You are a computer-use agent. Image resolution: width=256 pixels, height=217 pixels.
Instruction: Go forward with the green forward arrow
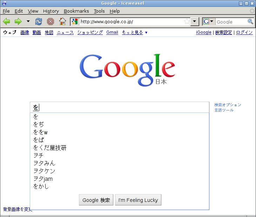(18, 21)
